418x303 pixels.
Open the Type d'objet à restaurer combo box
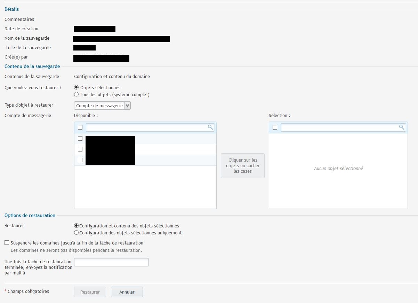click(101, 105)
